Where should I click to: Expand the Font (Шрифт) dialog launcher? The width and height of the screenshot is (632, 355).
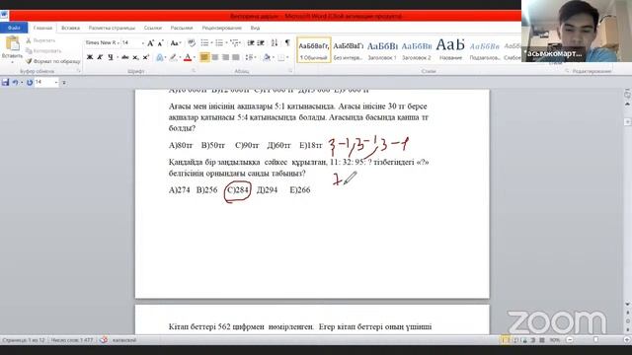(x=194, y=71)
